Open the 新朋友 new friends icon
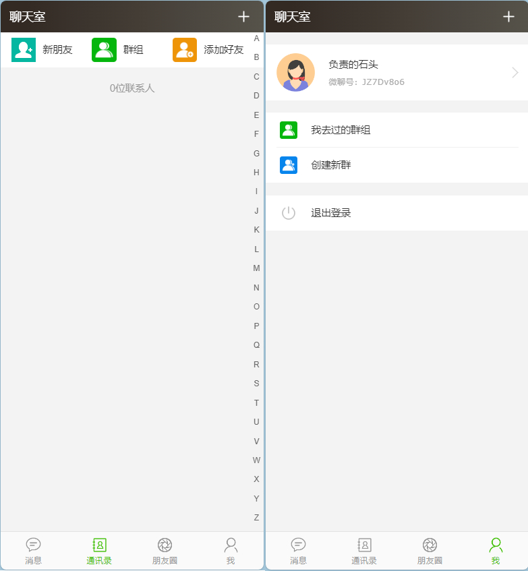This screenshot has width=528, height=571. [x=24, y=50]
